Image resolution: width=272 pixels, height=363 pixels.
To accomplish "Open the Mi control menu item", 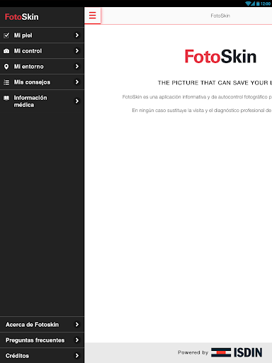I will (x=42, y=51).
